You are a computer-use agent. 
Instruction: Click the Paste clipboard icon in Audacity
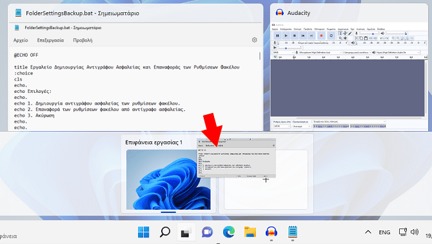click(366, 38)
